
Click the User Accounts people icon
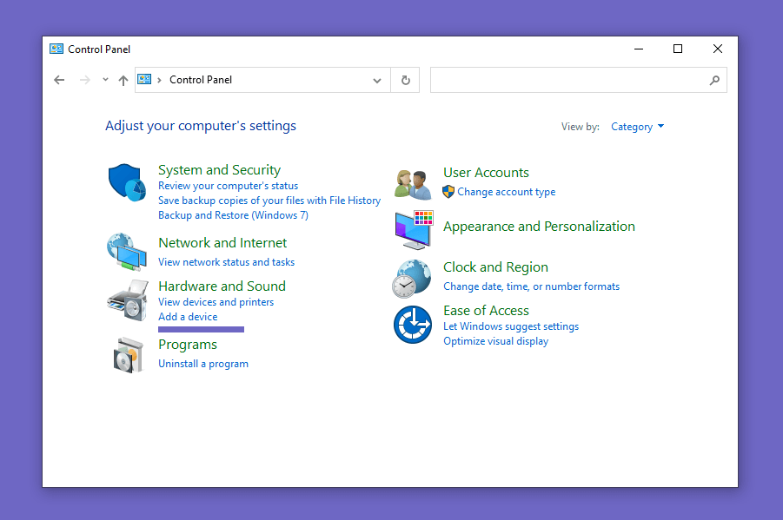point(412,183)
